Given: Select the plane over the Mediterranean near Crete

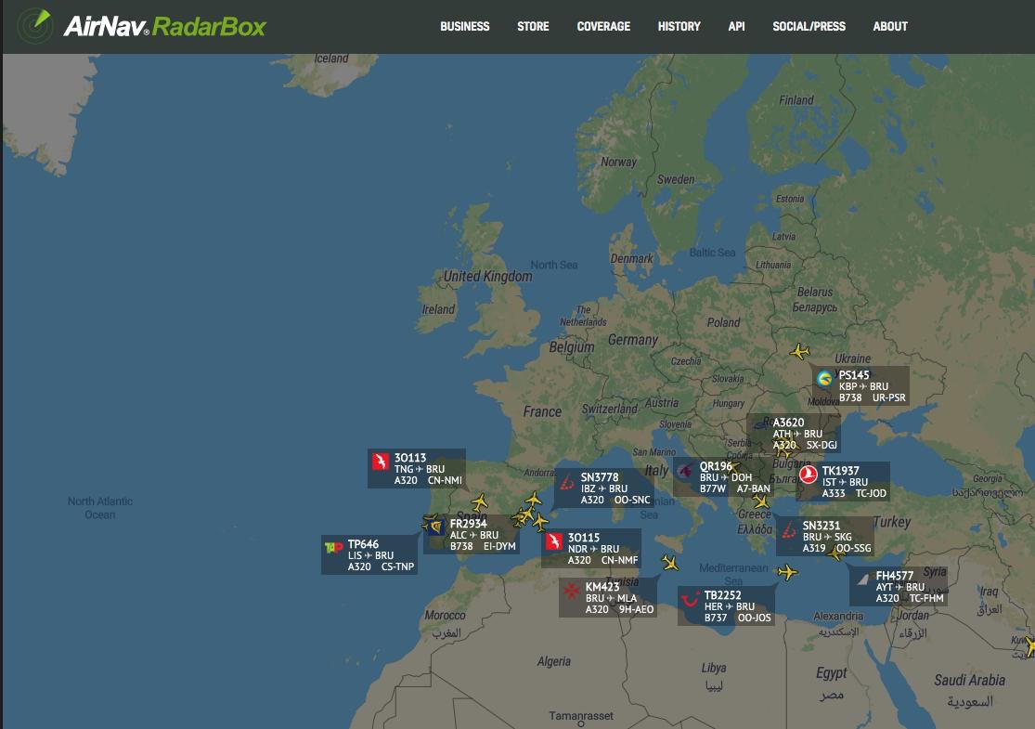Looking at the screenshot, I should coord(787,572).
